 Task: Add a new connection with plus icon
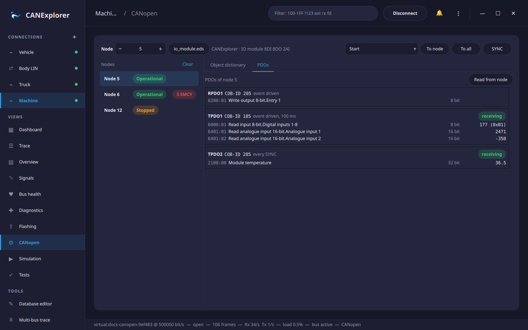(74, 37)
